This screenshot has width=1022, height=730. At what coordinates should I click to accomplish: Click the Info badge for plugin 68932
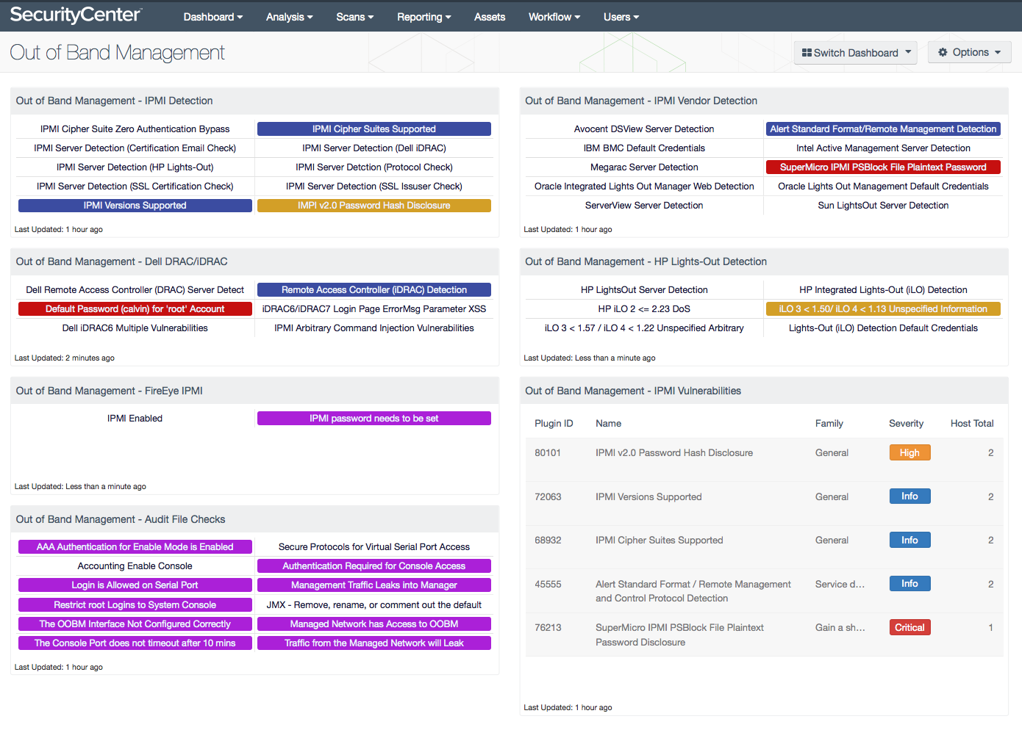click(x=910, y=541)
